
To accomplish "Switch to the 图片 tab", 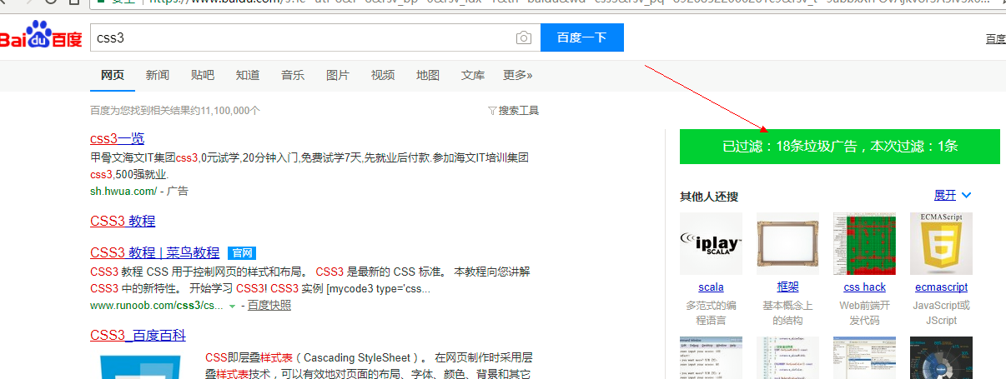I will (338, 75).
